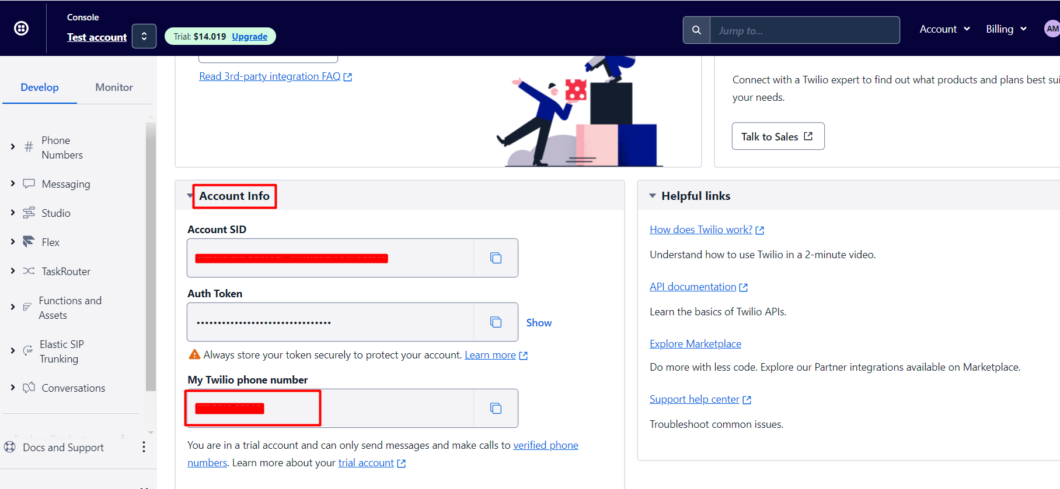
Task: Open Docs and Support link
Action: click(x=63, y=448)
